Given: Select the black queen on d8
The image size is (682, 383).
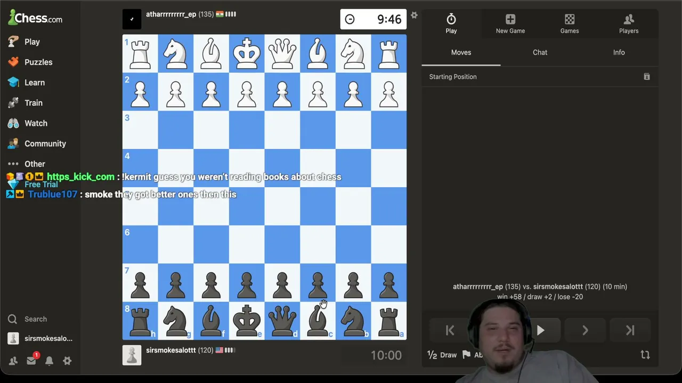Looking at the screenshot, I should [282, 321].
